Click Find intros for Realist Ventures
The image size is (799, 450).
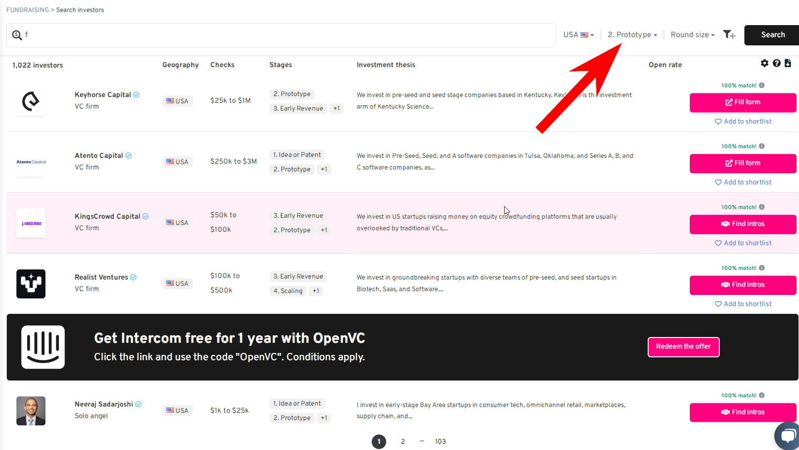click(x=743, y=285)
